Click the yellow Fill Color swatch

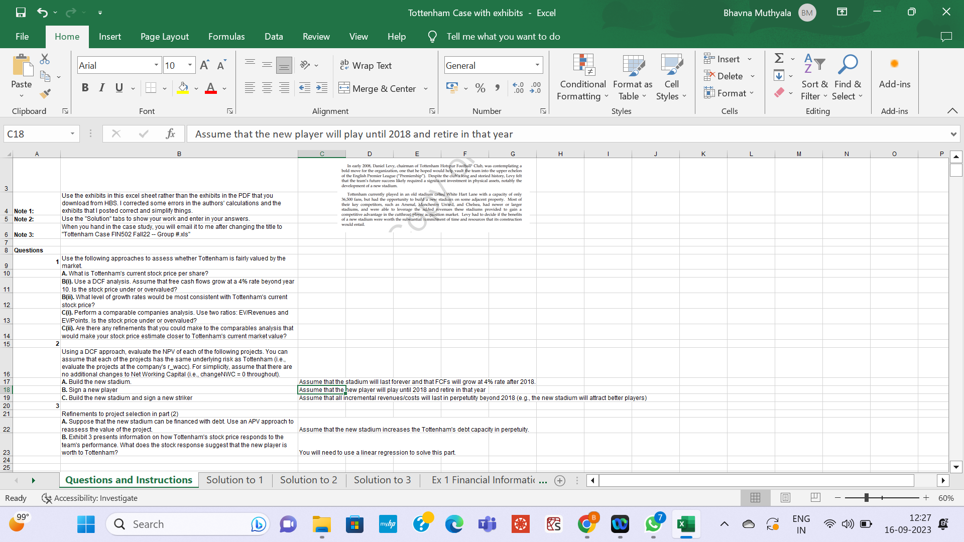click(x=183, y=88)
